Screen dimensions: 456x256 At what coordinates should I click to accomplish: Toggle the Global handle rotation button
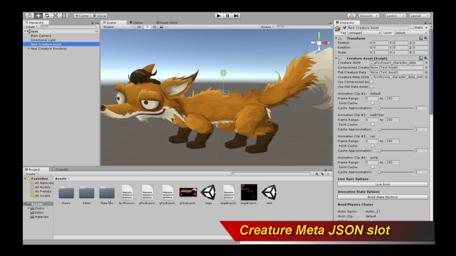click(99, 16)
